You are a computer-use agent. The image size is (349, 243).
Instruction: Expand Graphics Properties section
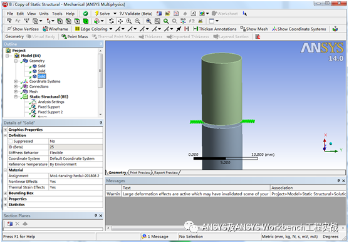pyautogui.click(x=6, y=130)
